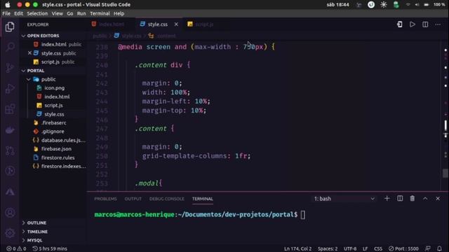The image size is (449, 252).
Task: Open the notifications bell in status bar
Action: click(439, 248)
